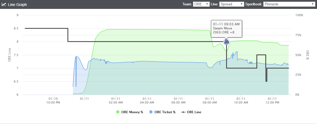
Task: Click the Steam Move tooltip box
Action: [x=226, y=29]
